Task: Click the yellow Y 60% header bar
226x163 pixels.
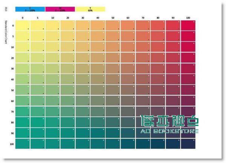Action: pyautogui.click(x=90, y=9)
